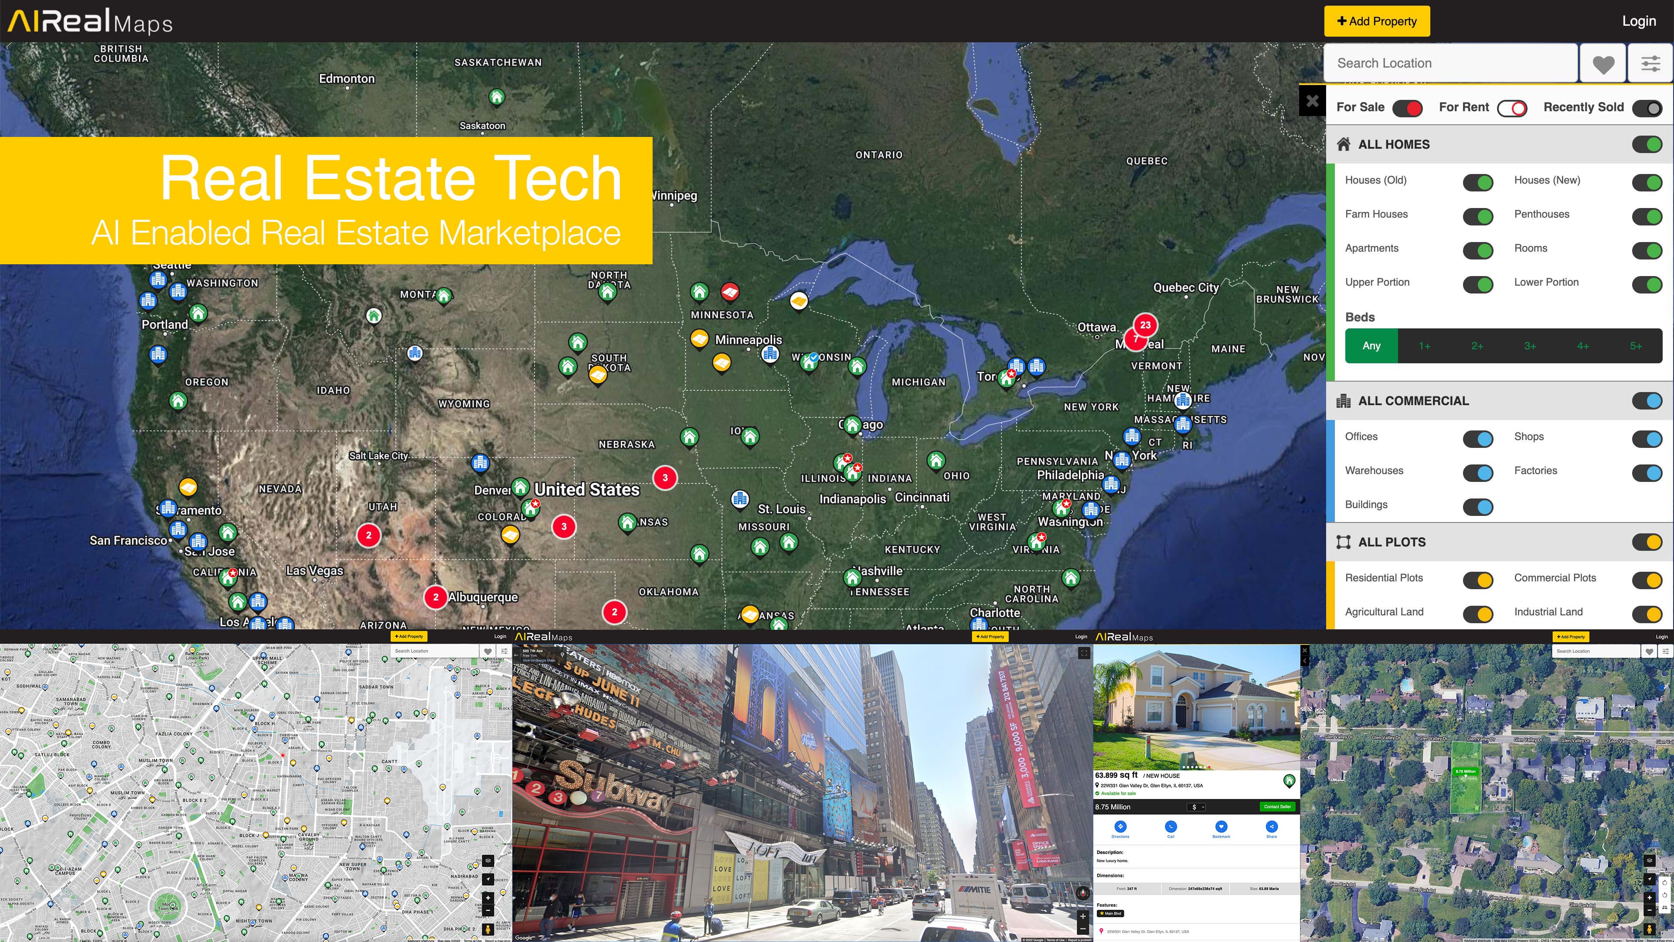The width and height of the screenshot is (1674, 942).
Task: Click the heart favorites icon beside search
Action: click(x=1603, y=64)
